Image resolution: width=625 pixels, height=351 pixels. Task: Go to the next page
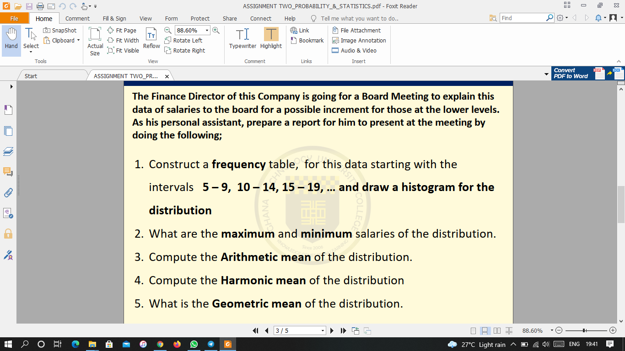332,330
